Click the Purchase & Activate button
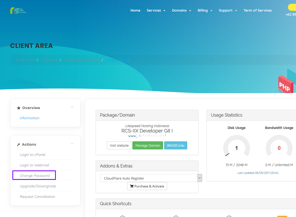The height and width of the screenshot is (217, 296). pos(147,186)
